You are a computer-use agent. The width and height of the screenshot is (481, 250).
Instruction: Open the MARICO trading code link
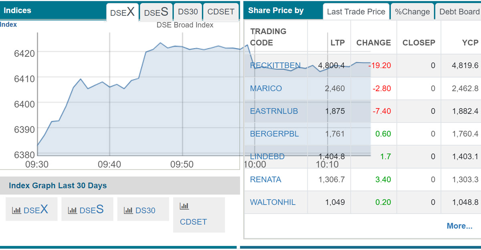coord(266,88)
